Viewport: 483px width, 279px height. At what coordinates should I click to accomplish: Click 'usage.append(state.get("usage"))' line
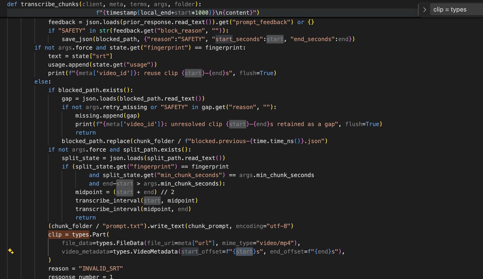pos(103,64)
